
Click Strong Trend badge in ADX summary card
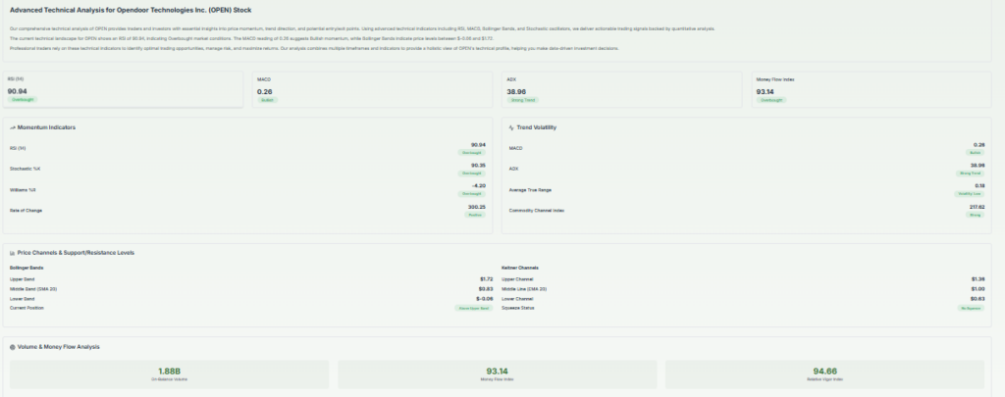click(x=523, y=100)
